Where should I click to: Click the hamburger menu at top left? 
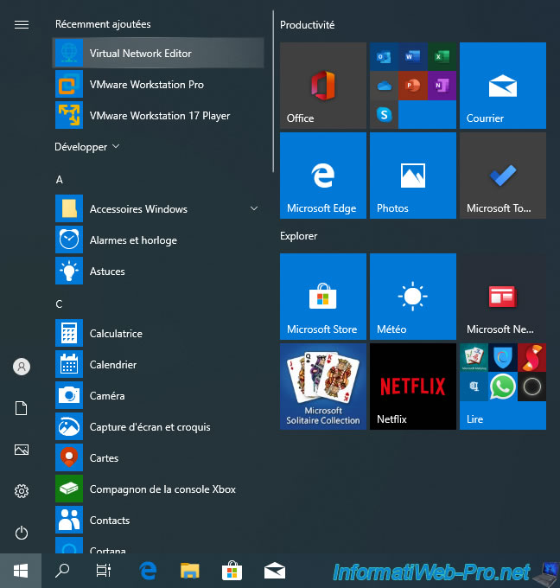22,25
